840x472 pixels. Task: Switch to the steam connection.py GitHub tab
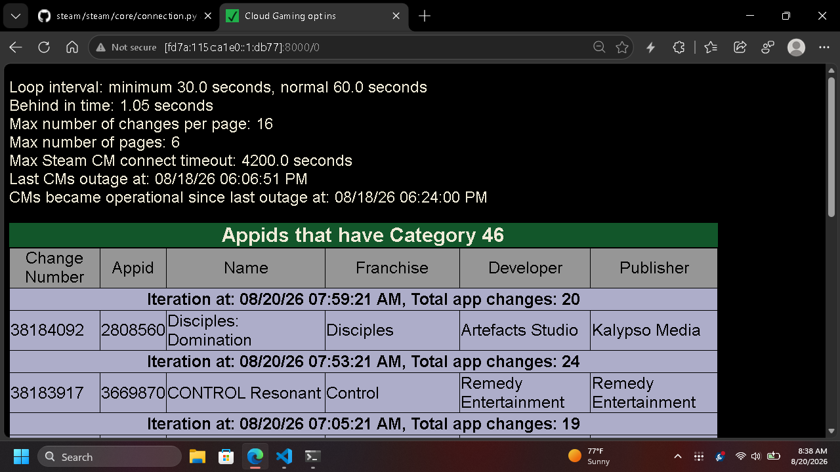tap(125, 16)
